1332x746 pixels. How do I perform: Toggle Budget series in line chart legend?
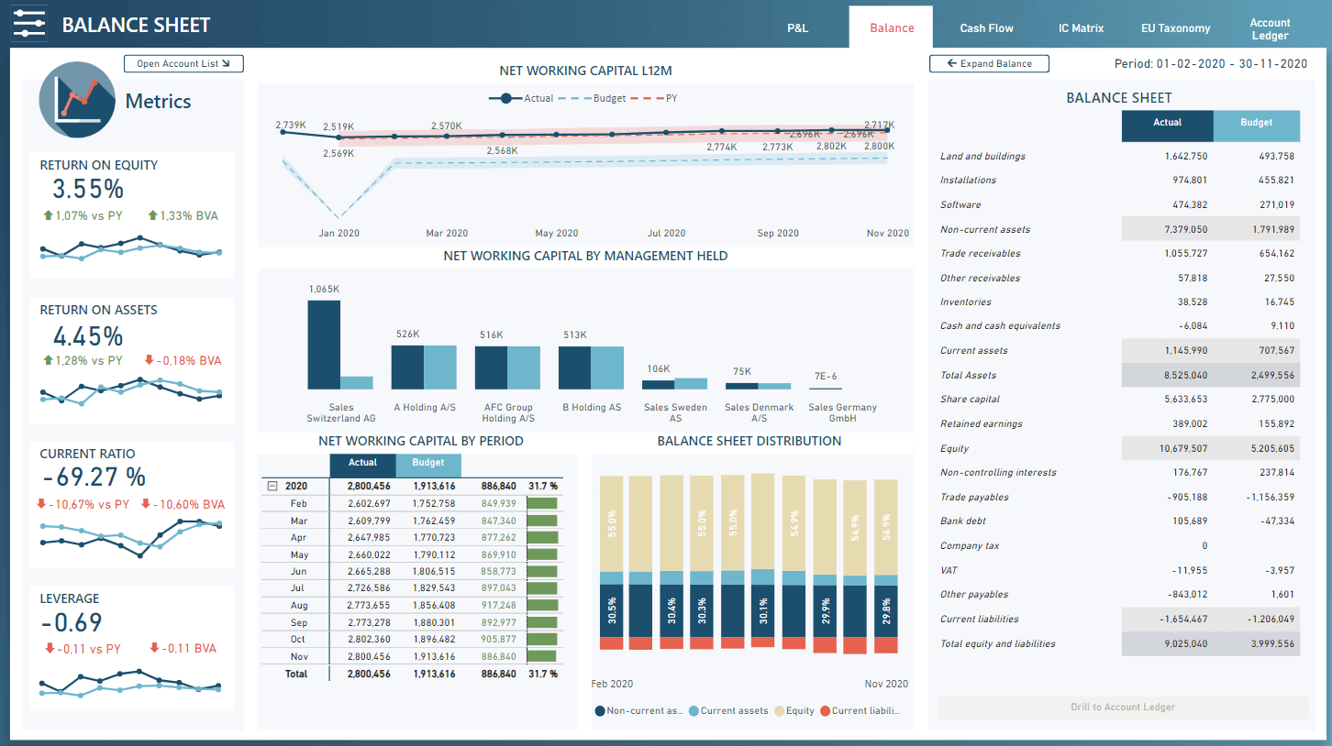click(574, 98)
